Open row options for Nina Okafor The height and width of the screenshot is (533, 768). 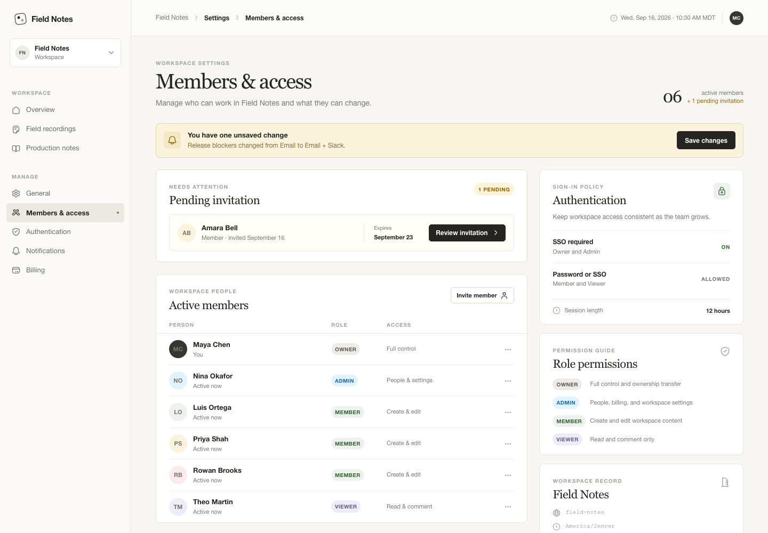508,381
